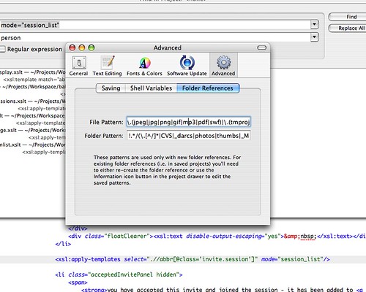The width and height of the screenshot is (366, 292).
Task: Open the Software Update preferences pane
Action: click(x=187, y=66)
